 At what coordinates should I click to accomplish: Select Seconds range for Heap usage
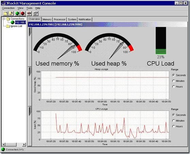tap(174, 75)
